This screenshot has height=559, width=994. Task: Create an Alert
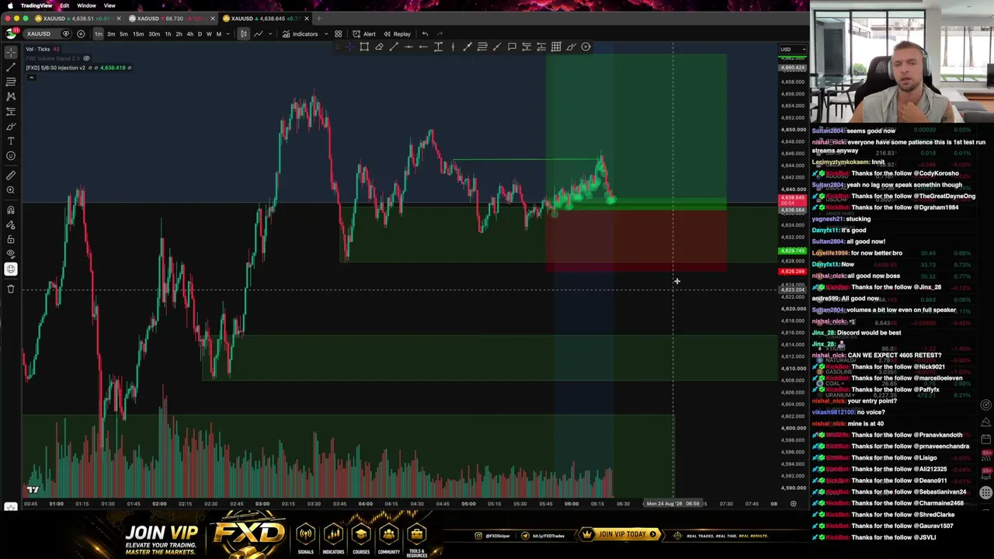pyautogui.click(x=363, y=34)
